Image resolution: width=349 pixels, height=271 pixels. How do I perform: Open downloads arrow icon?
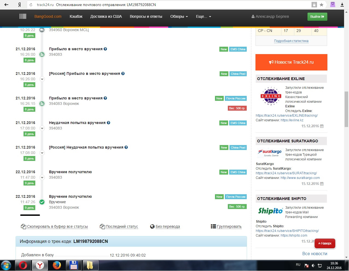(x=342, y=5)
